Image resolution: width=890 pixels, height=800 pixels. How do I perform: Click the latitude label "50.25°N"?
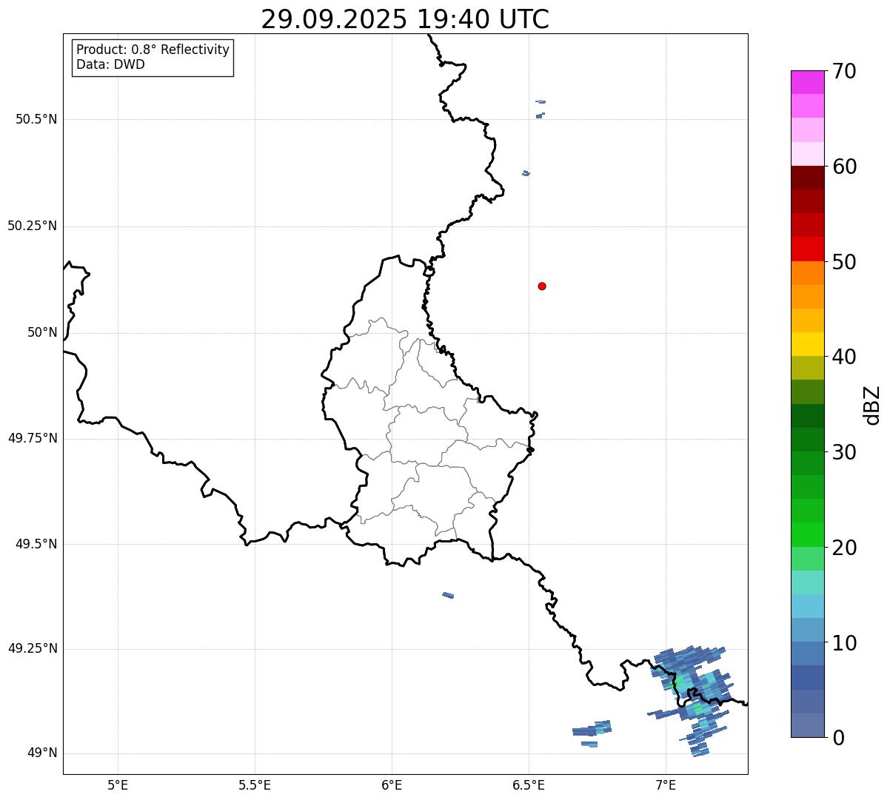point(32,226)
